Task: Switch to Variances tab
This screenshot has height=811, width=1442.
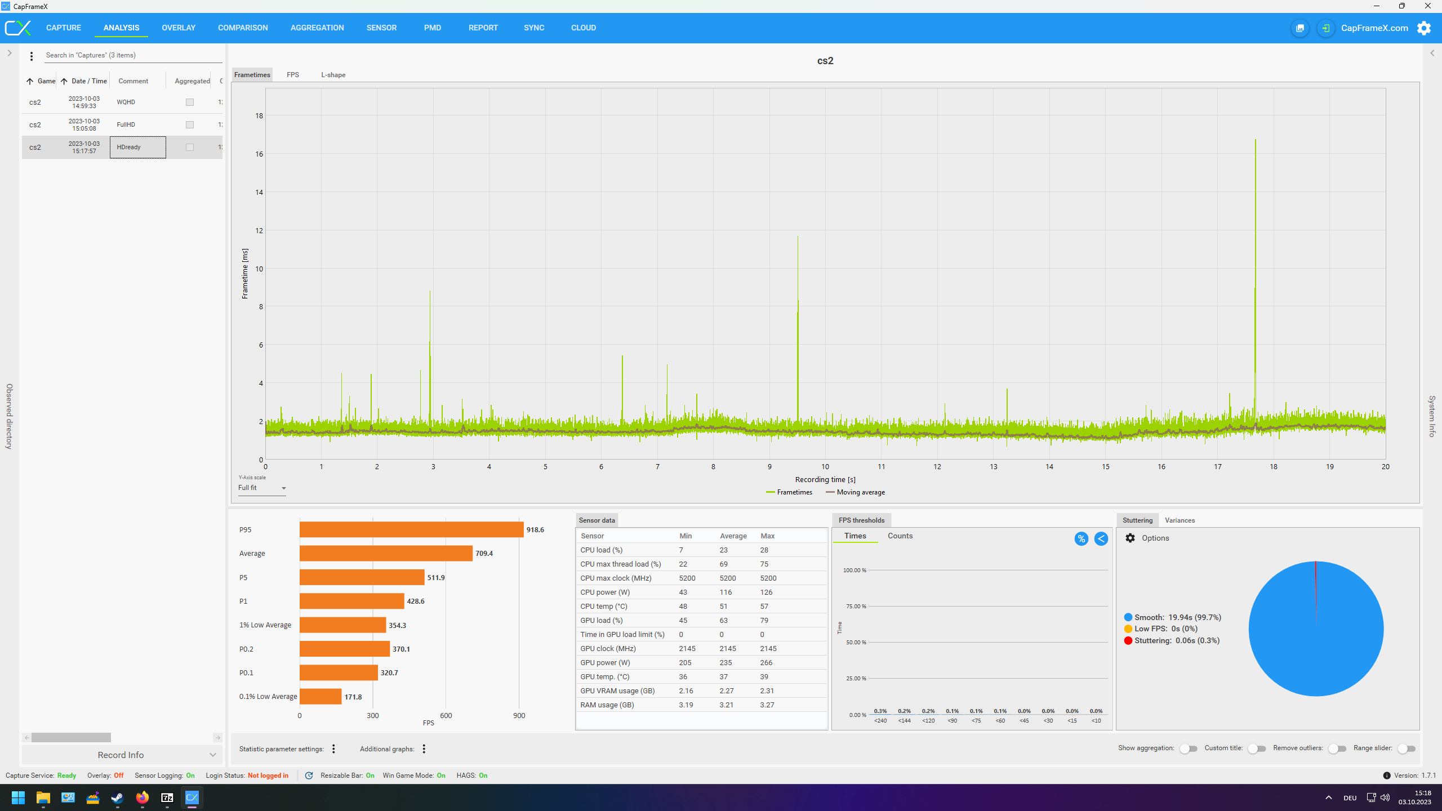Action: point(1180,520)
